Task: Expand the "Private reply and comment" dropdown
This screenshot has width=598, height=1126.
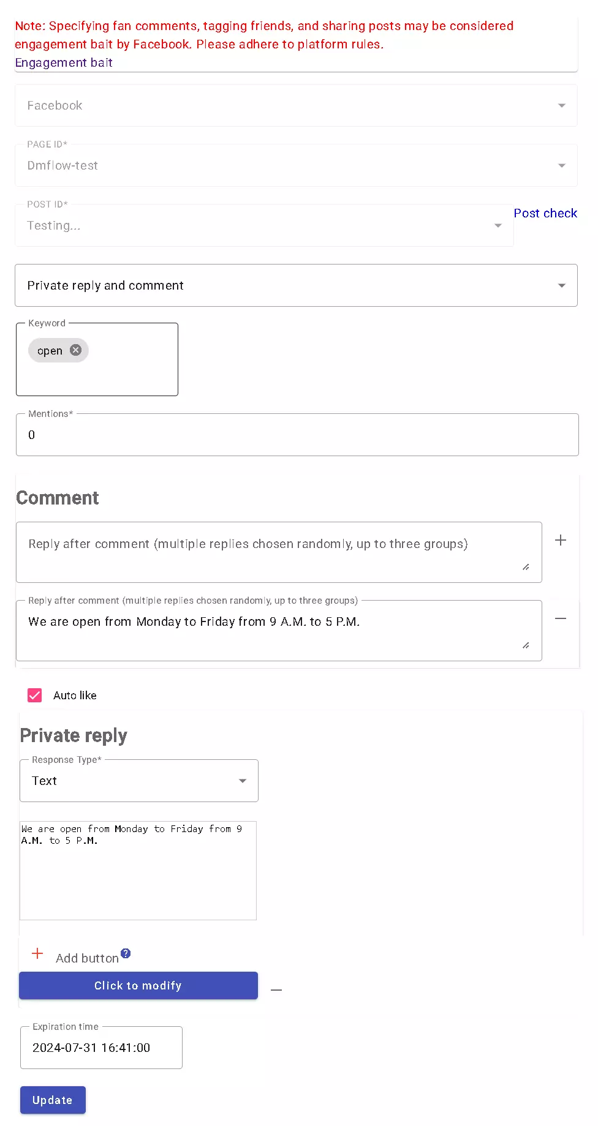Action: coord(562,285)
